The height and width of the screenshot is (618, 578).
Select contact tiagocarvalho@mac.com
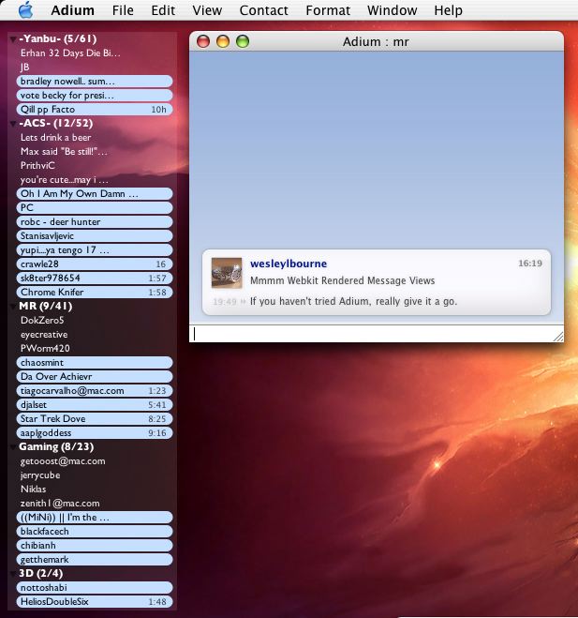95,391
